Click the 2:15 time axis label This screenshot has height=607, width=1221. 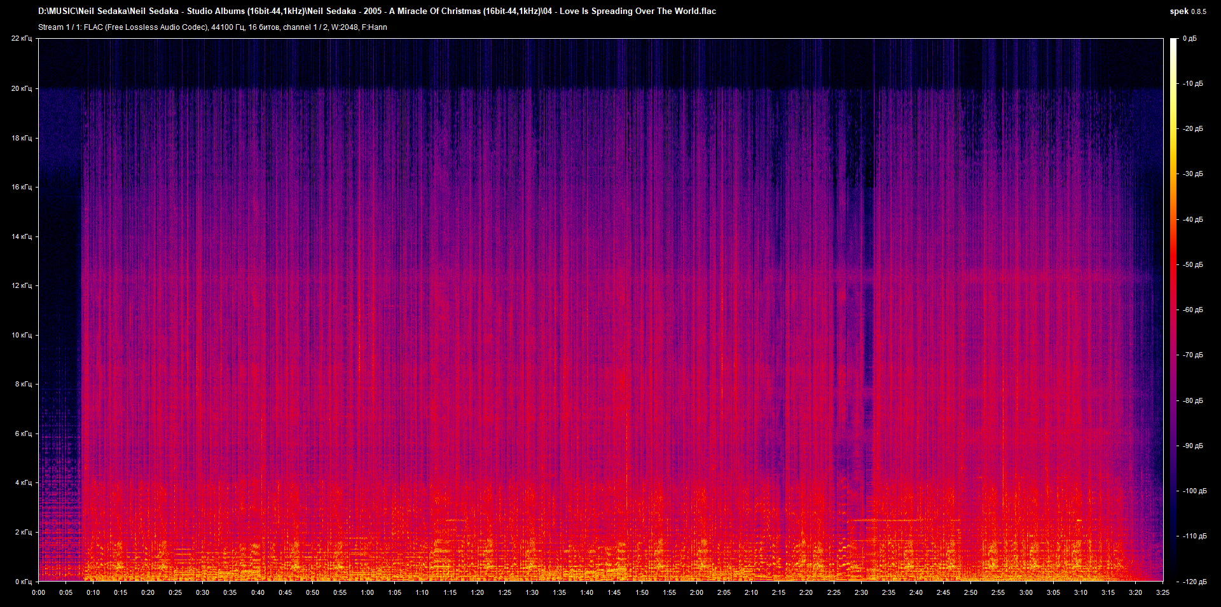click(779, 592)
